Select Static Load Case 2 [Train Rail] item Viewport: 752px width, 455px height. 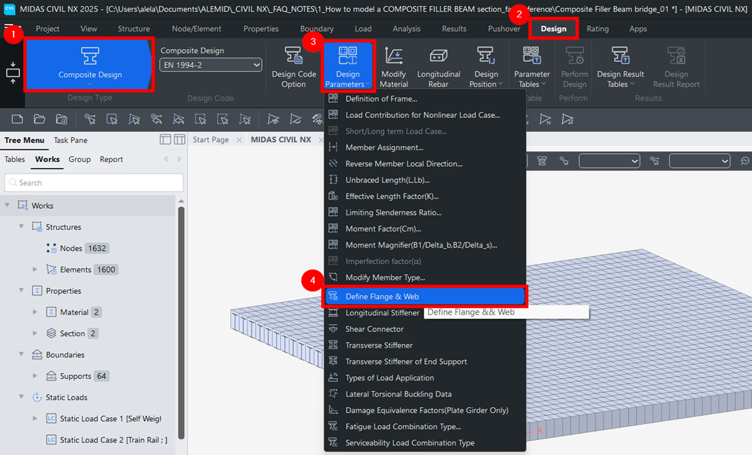tap(107, 440)
